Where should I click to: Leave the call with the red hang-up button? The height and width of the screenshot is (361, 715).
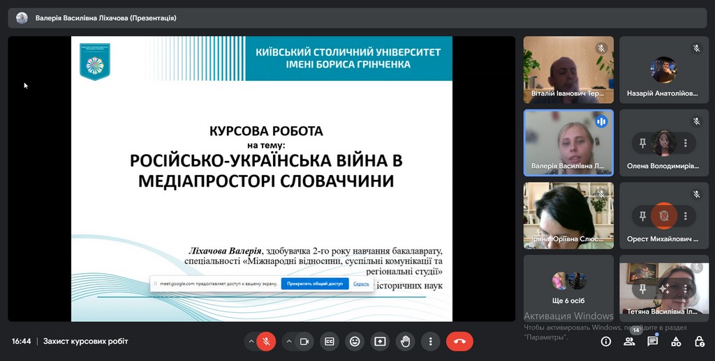[x=459, y=341]
